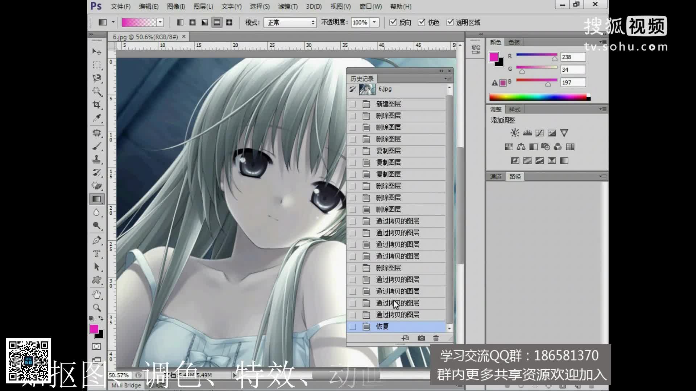Select the Custom Shape tool
Viewport: 696px width, 391px height.
point(96,280)
